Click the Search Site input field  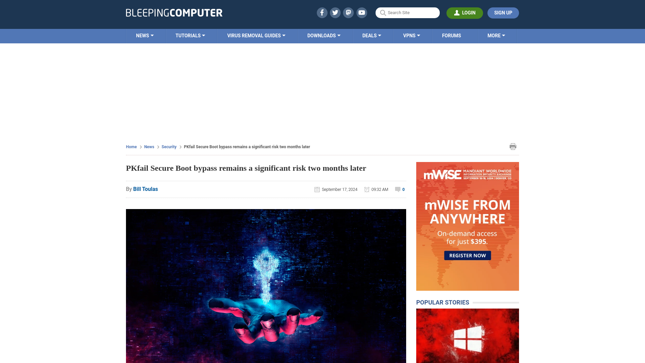(x=407, y=13)
